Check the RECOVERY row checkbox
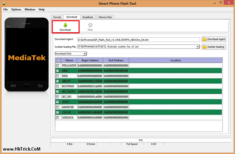 point(57,92)
